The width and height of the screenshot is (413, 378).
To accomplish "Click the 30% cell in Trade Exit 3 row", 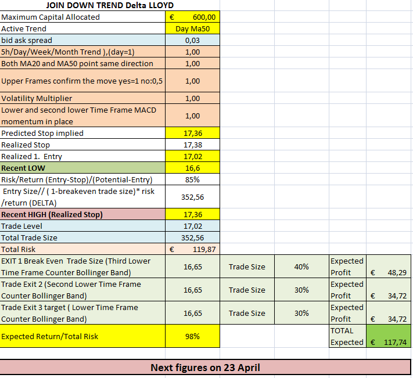I will coord(301,313).
